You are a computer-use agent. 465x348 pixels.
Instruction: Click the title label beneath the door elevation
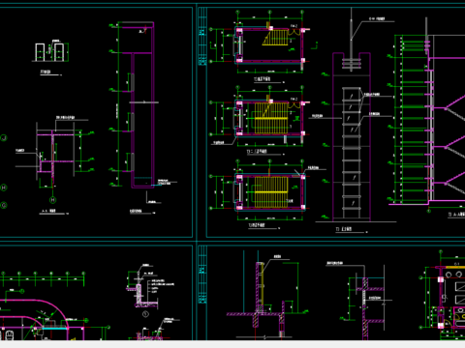pos(46,72)
